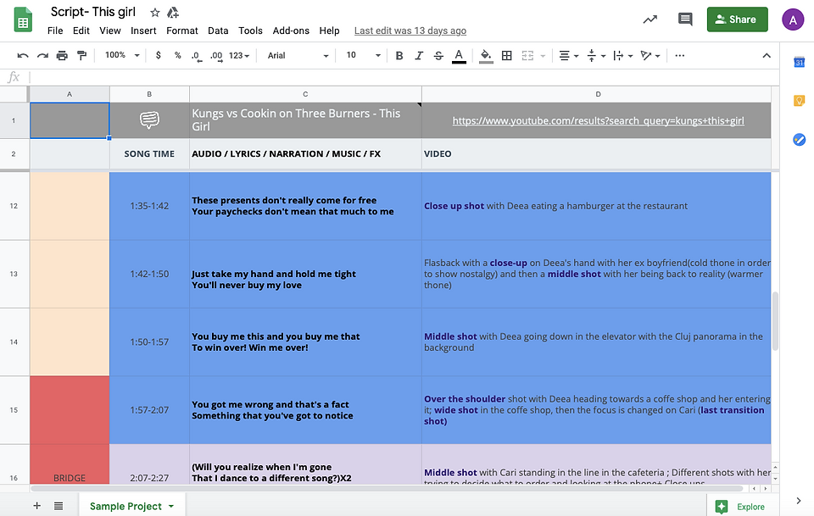Open Keep in the side panel
The width and height of the screenshot is (814, 516).
click(x=799, y=101)
